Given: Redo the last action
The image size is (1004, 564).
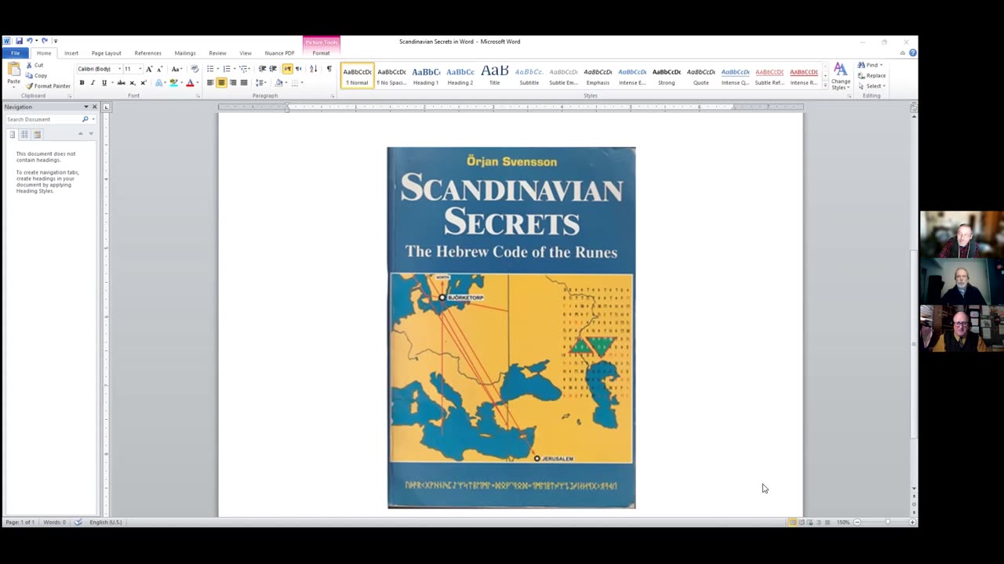Looking at the screenshot, I should coord(45,41).
